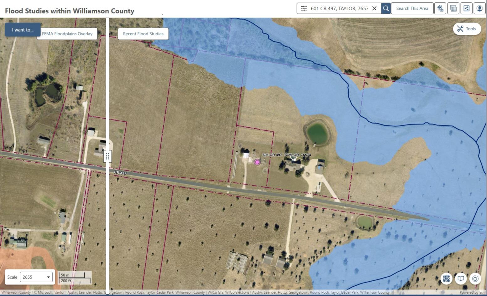Select Recent Flood Studies label
487x296 pixels.
point(143,34)
